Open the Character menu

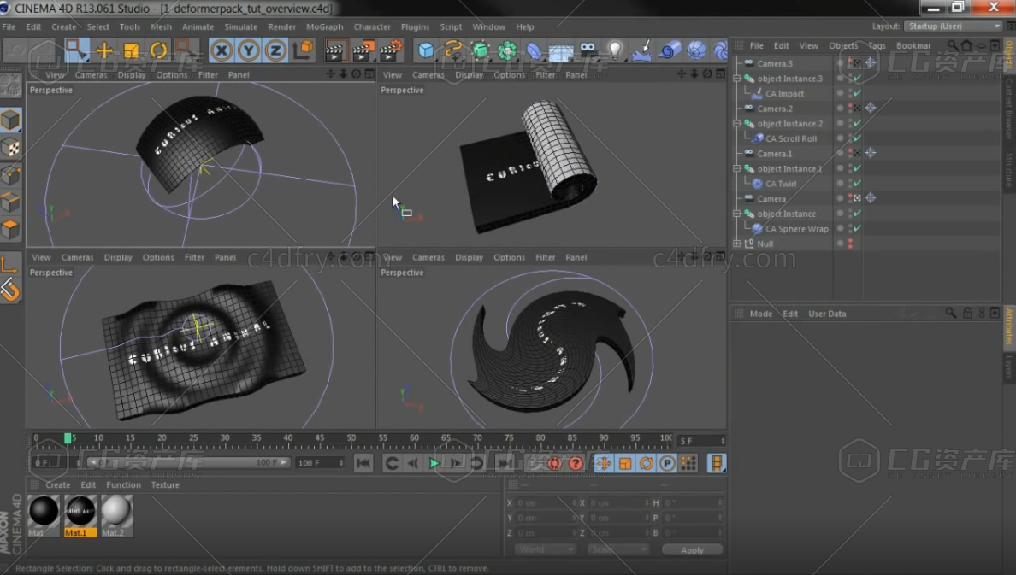pyautogui.click(x=372, y=26)
